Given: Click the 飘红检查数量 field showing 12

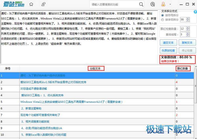Looking at the screenshot, I should (x=183, y=29).
